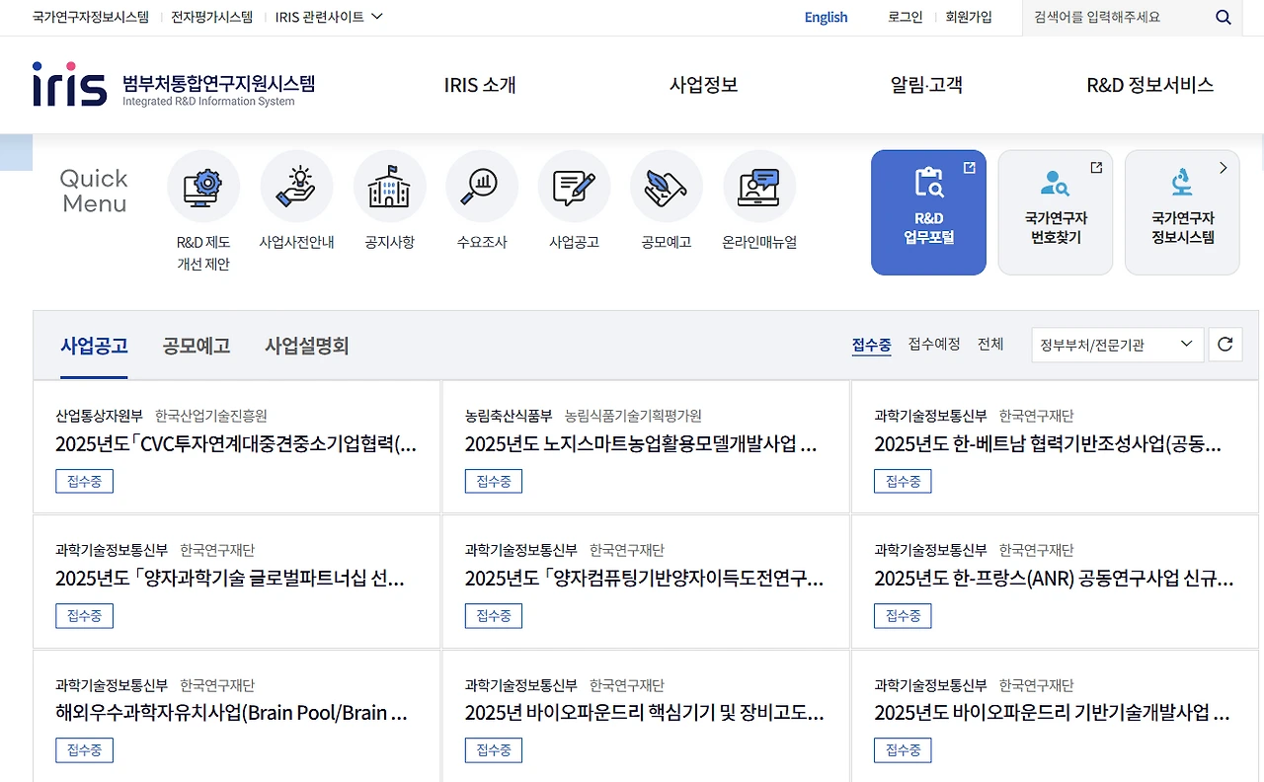Open the 국가연구자 정보시스템 card
The height and width of the screenshot is (782, 1264).
(x=1182, y=212)
